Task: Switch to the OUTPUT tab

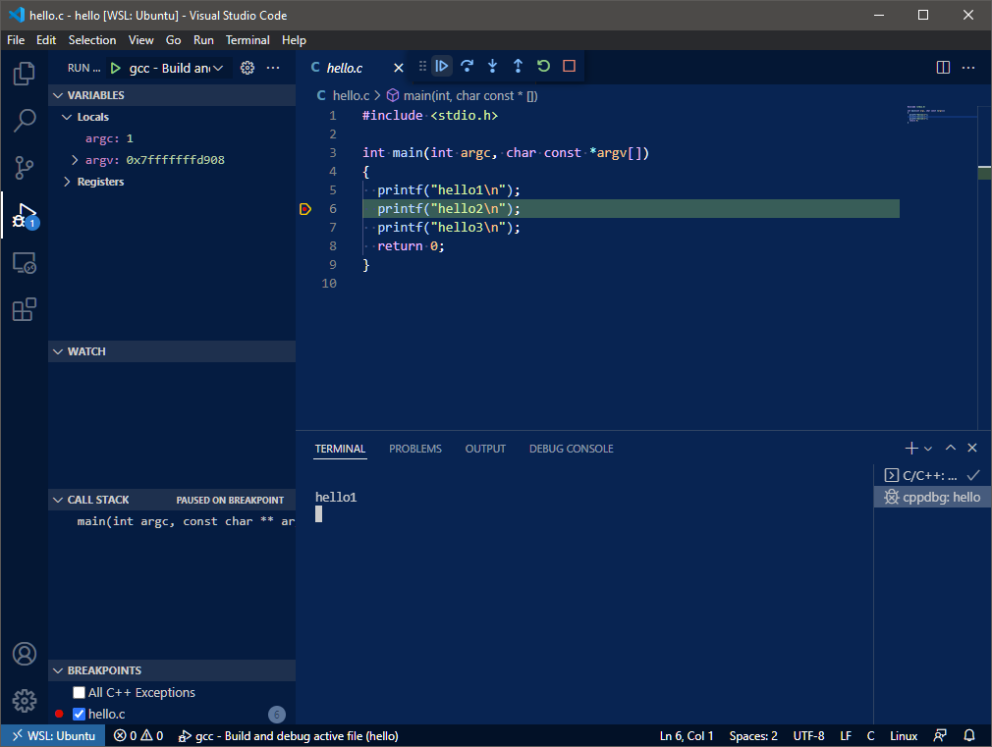Action: click(x=485, y=449)
